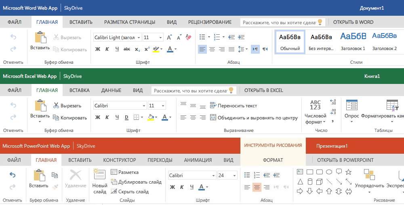Expand Word line spacing dropdown
This screenshot has width=404, height=205.
(246, 49)
